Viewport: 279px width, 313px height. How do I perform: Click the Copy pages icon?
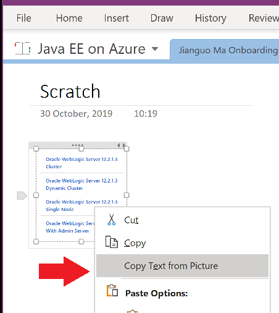coord(112,242)
